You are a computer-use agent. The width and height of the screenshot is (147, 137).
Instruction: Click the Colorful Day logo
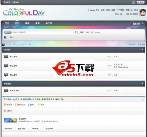click(x=24, y=12)
